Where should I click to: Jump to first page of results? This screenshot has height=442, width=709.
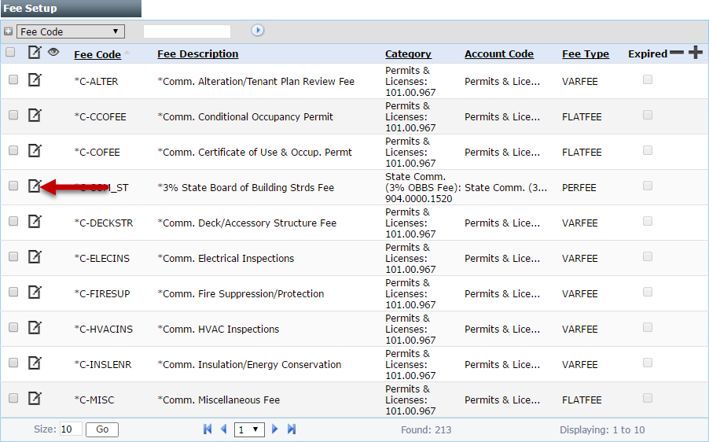tap(208, 429)
